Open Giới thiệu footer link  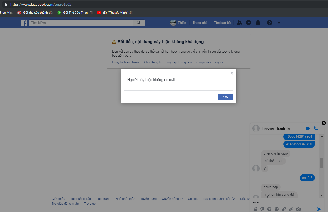58,199
